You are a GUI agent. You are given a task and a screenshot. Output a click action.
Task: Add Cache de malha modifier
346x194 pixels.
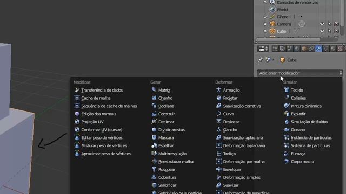pyautogui.click(x=92, y=98)
